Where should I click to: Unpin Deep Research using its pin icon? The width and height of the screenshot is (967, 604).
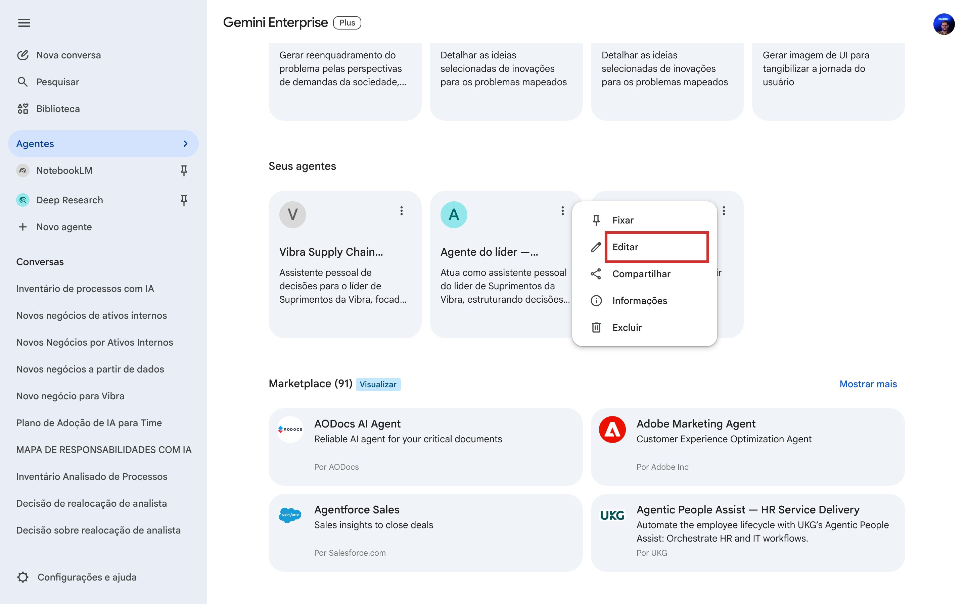coord(184,200)
